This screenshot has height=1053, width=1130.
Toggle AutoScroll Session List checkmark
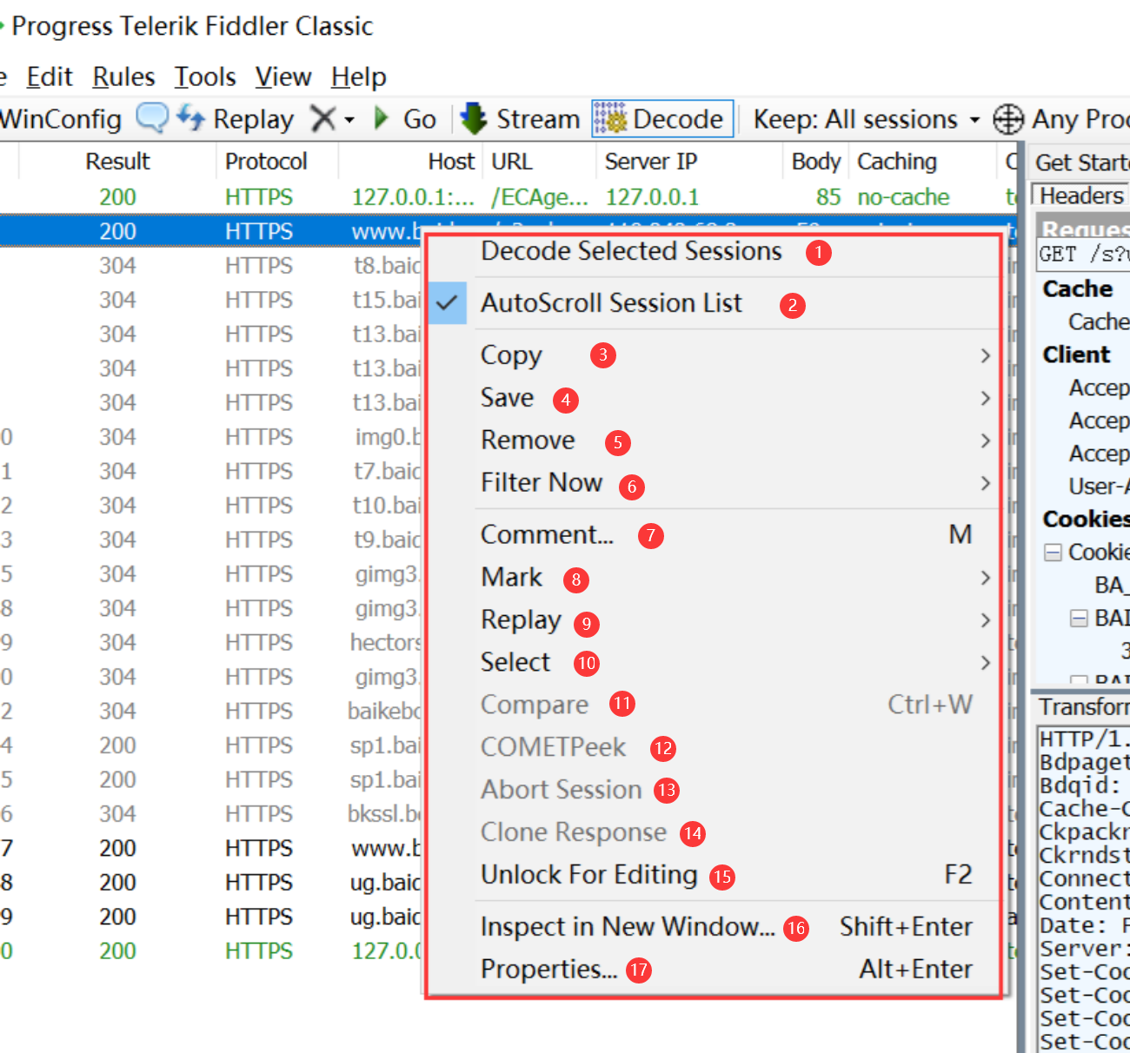(x=447, y=303)
